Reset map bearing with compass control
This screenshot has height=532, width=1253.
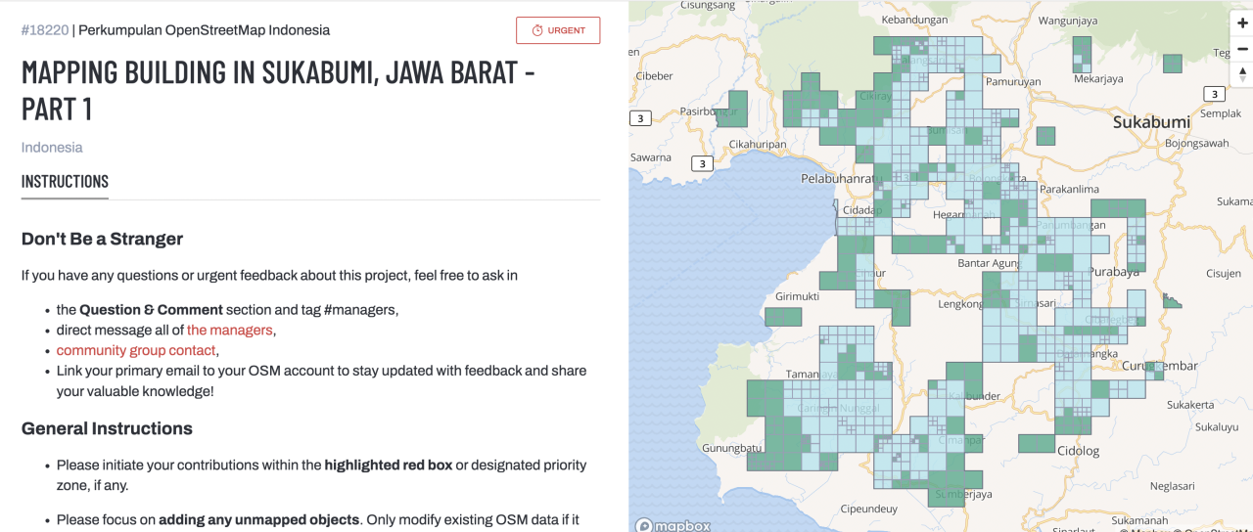tap(1242, 74)
